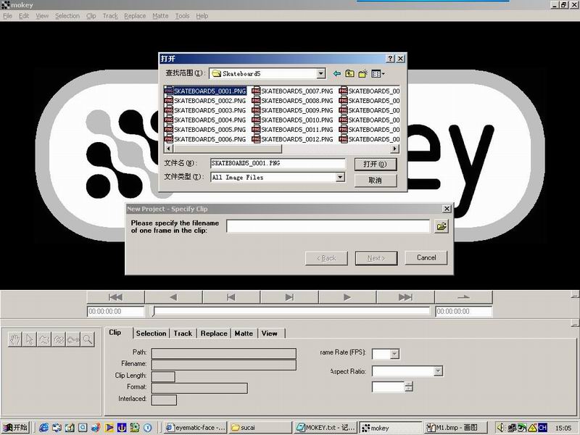Image resolution: width=580 pixels, height=435 pixels.
Task: Open the View menu
Action: tap(42, 16)
